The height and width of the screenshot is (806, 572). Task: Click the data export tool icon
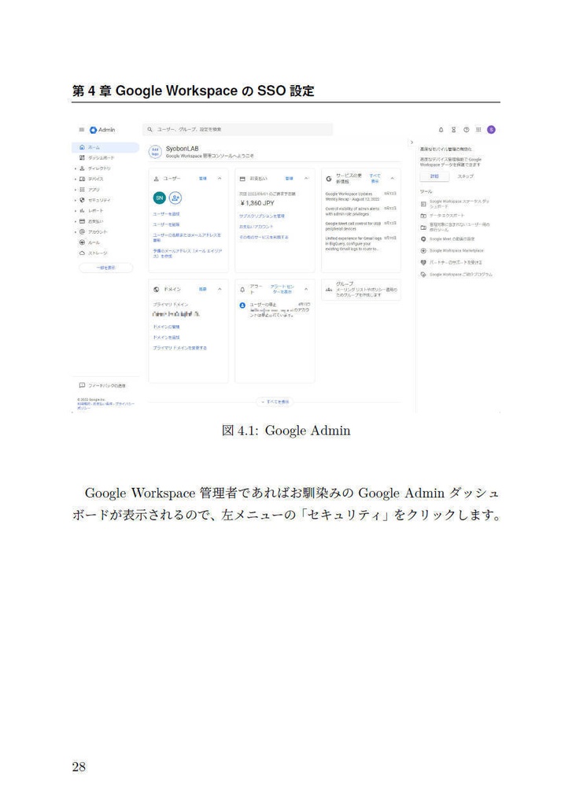pyautogui.click(x=423, y=216)
